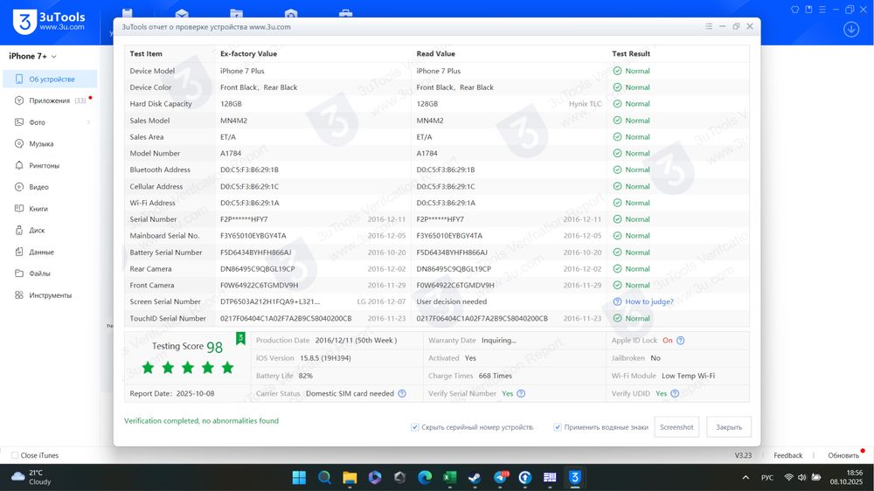Click the Testing Score 98 value
This screenshot has width=874, height=491.
(215, 347)
